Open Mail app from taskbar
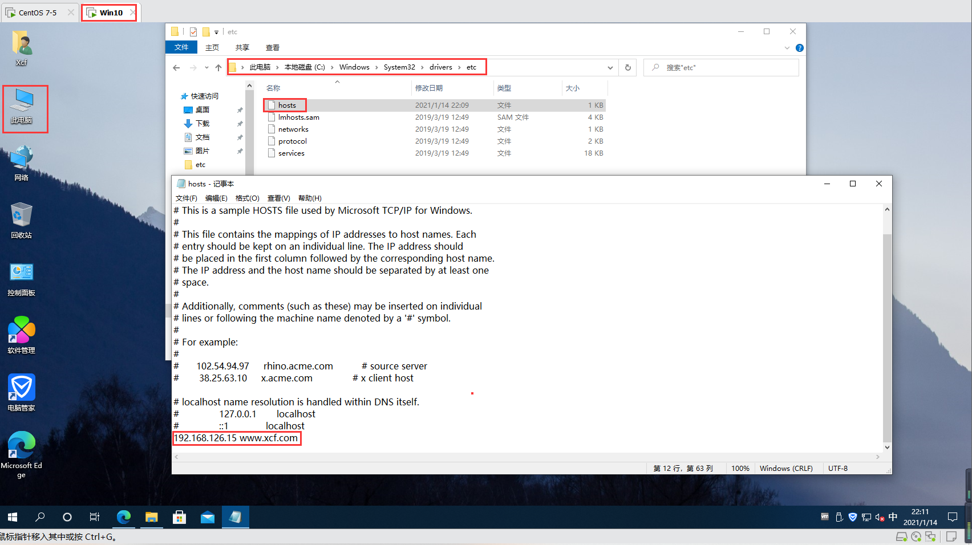This screenshot has width=972, height=545. pos(208,517)
